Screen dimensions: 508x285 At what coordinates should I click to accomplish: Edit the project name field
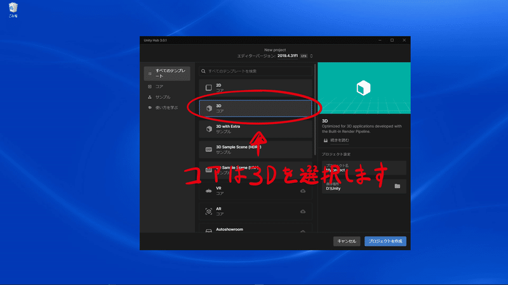tap(364, 168)
